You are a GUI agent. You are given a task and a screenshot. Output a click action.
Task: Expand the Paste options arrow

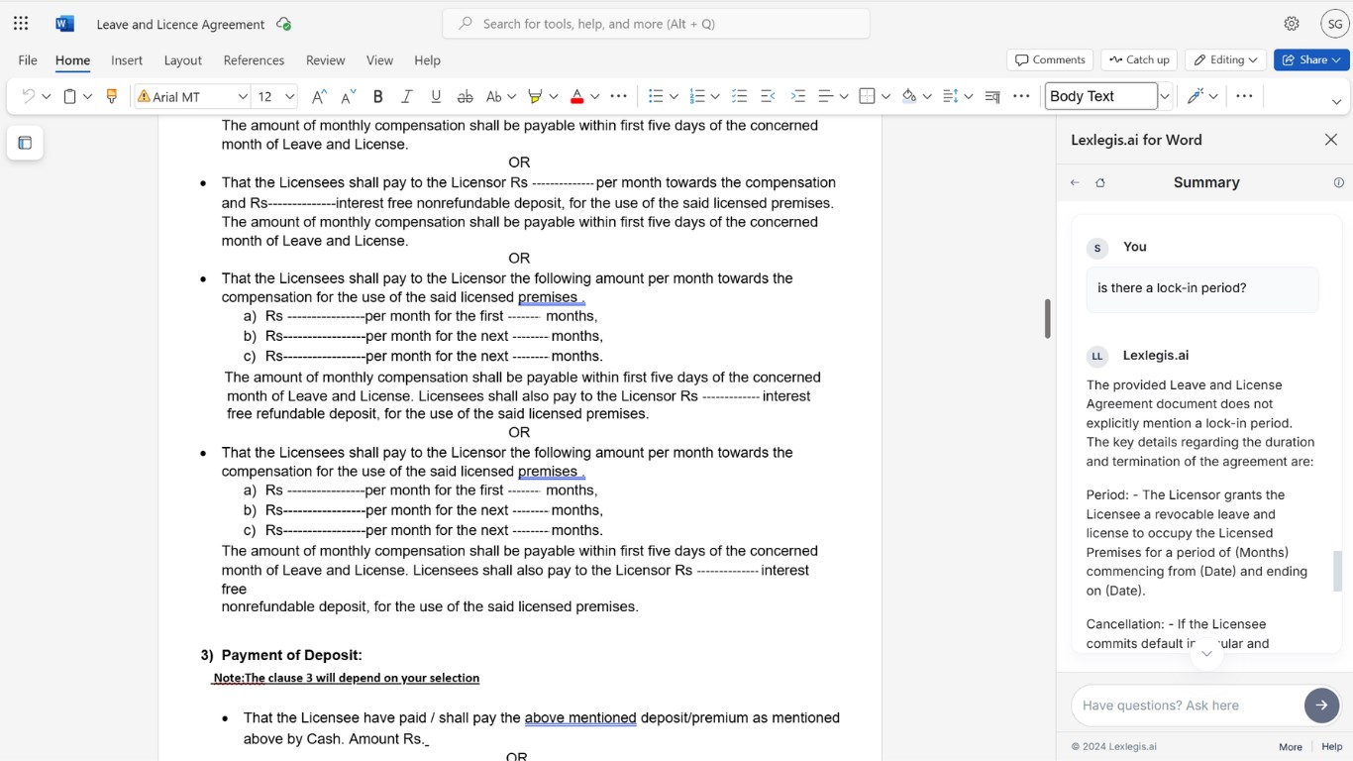pyautogui.click(x=87, y=96)
